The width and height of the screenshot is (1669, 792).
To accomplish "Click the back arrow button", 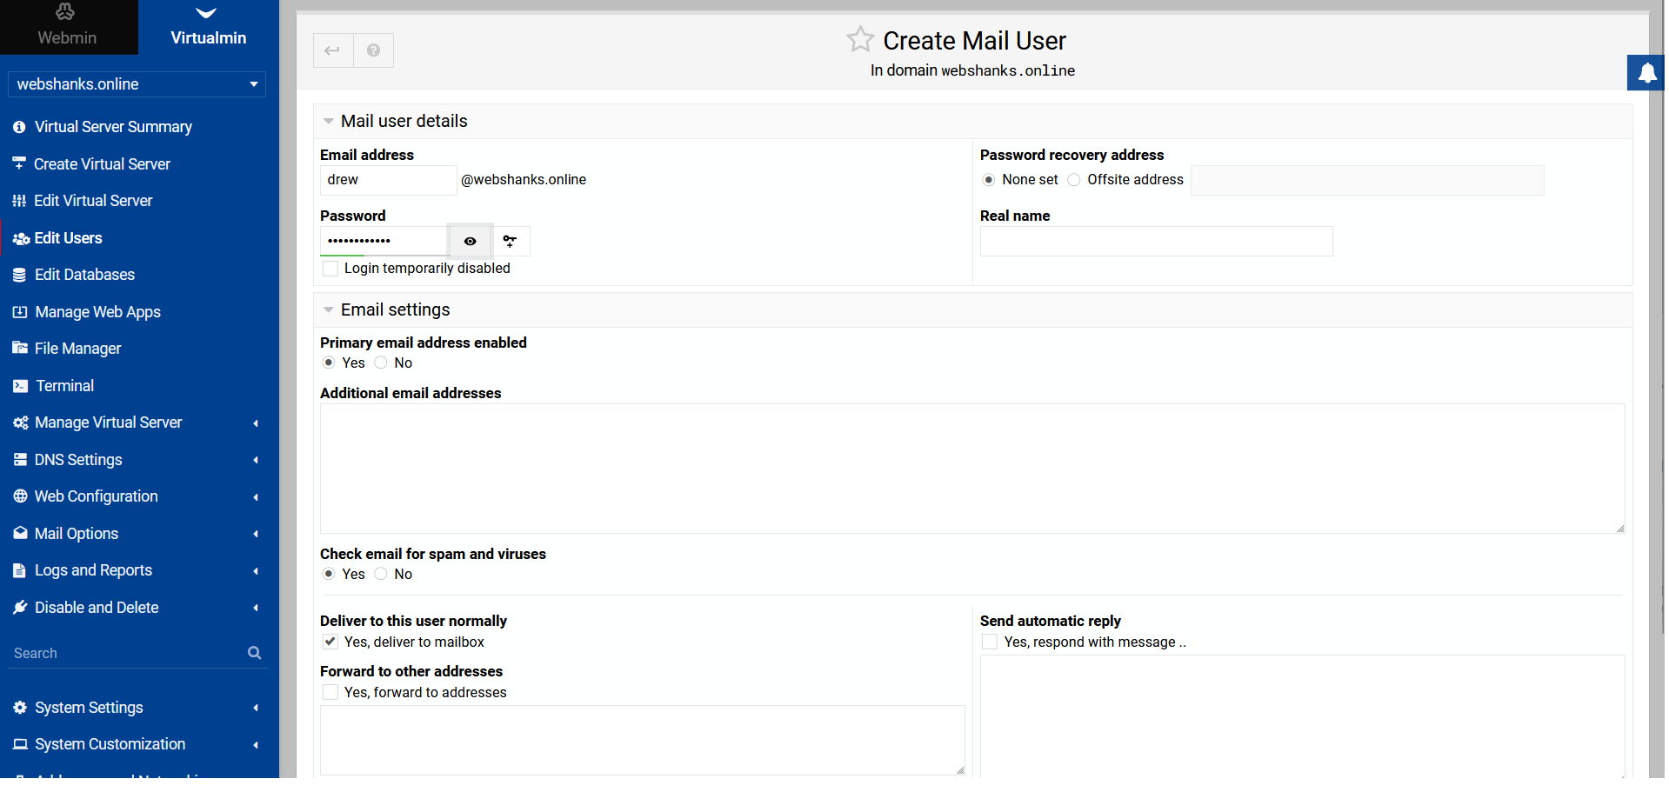I will (333, 50).
